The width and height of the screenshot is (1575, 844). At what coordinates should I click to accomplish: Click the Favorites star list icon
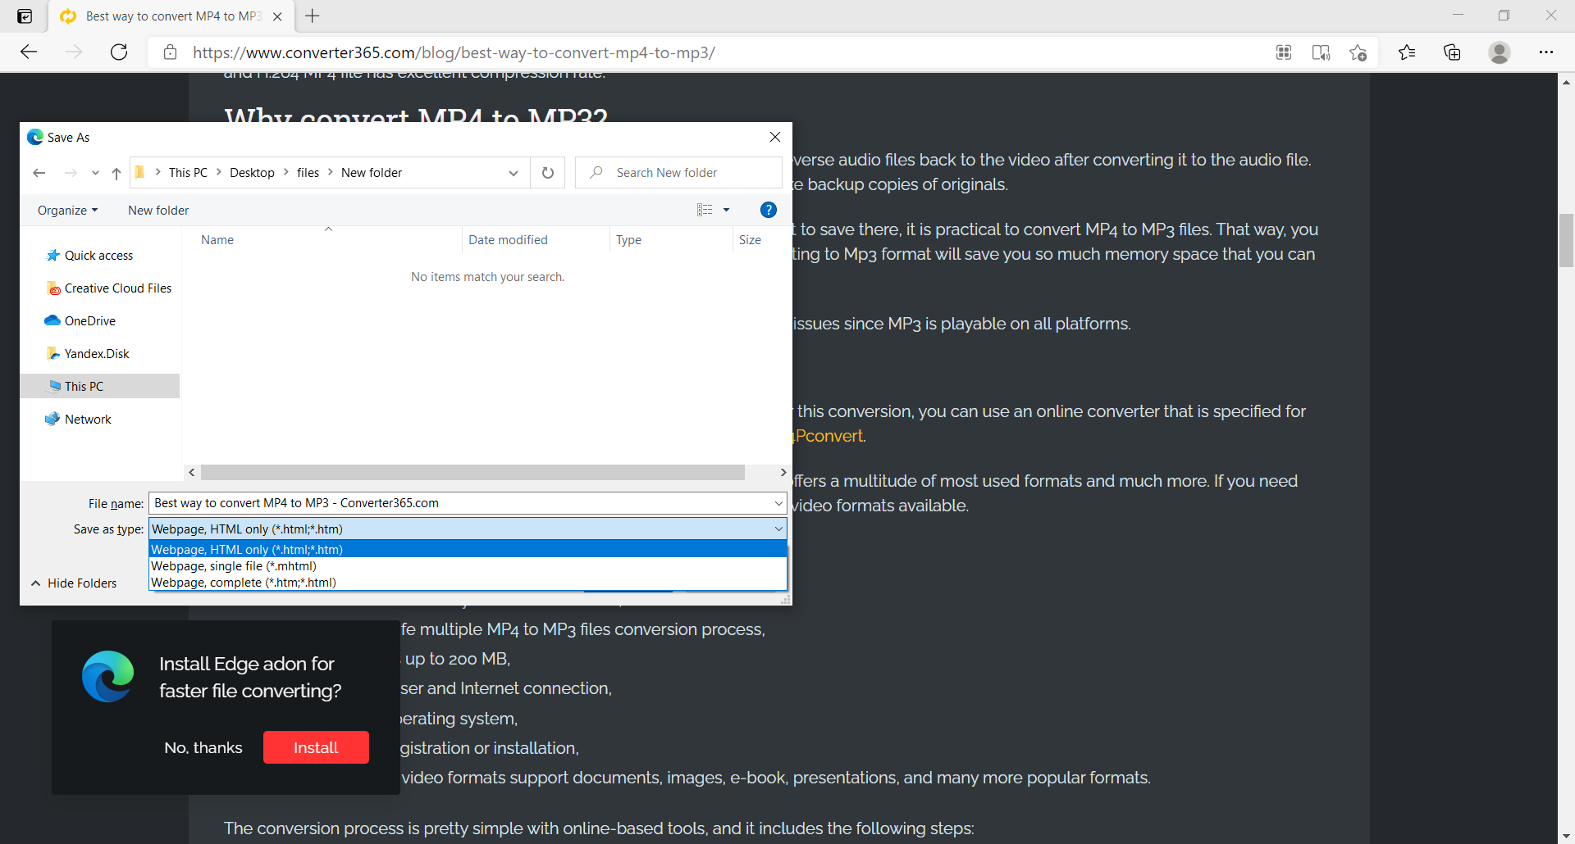coord(1407,52)
